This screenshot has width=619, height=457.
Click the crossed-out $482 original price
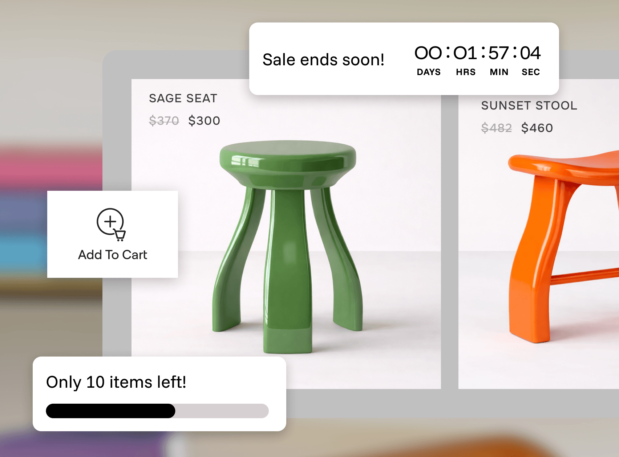pos(497,128)
